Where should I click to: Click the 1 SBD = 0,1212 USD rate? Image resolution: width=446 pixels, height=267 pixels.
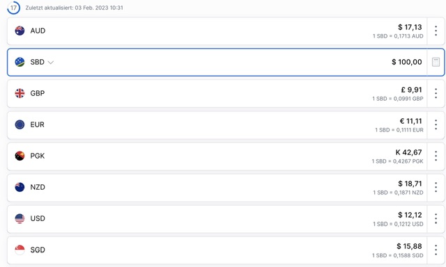tap(398, 224)
